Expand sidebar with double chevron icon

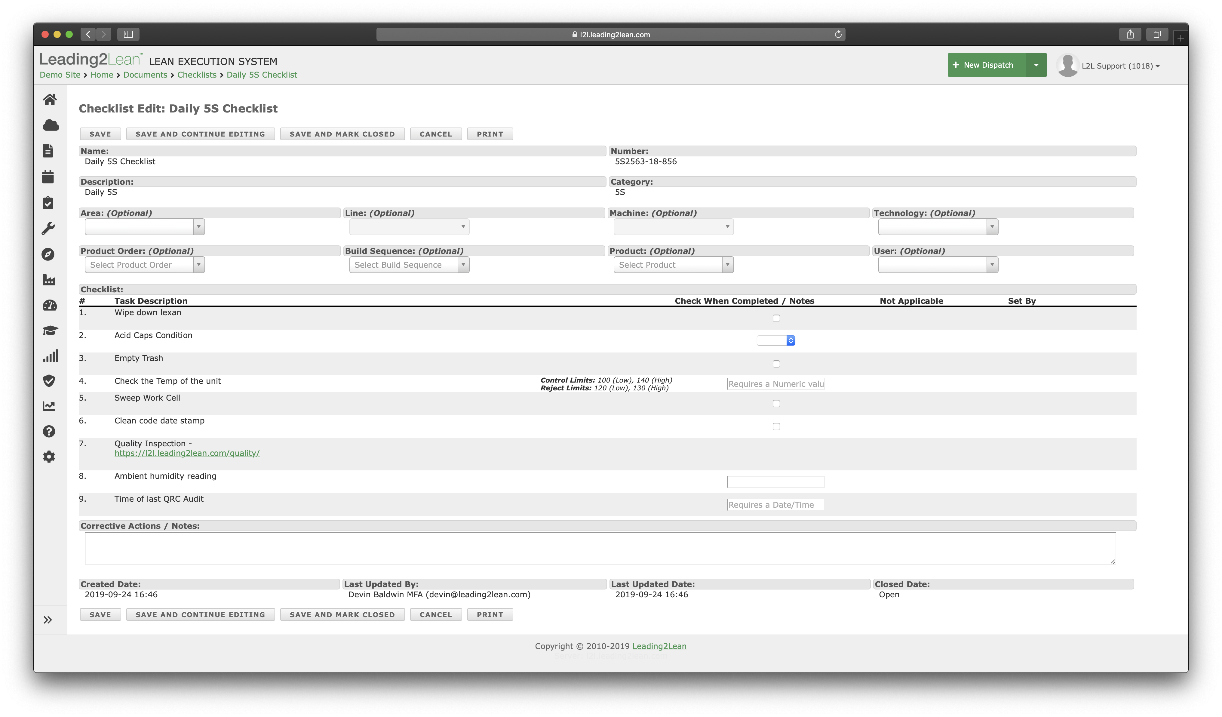point(48,620)
